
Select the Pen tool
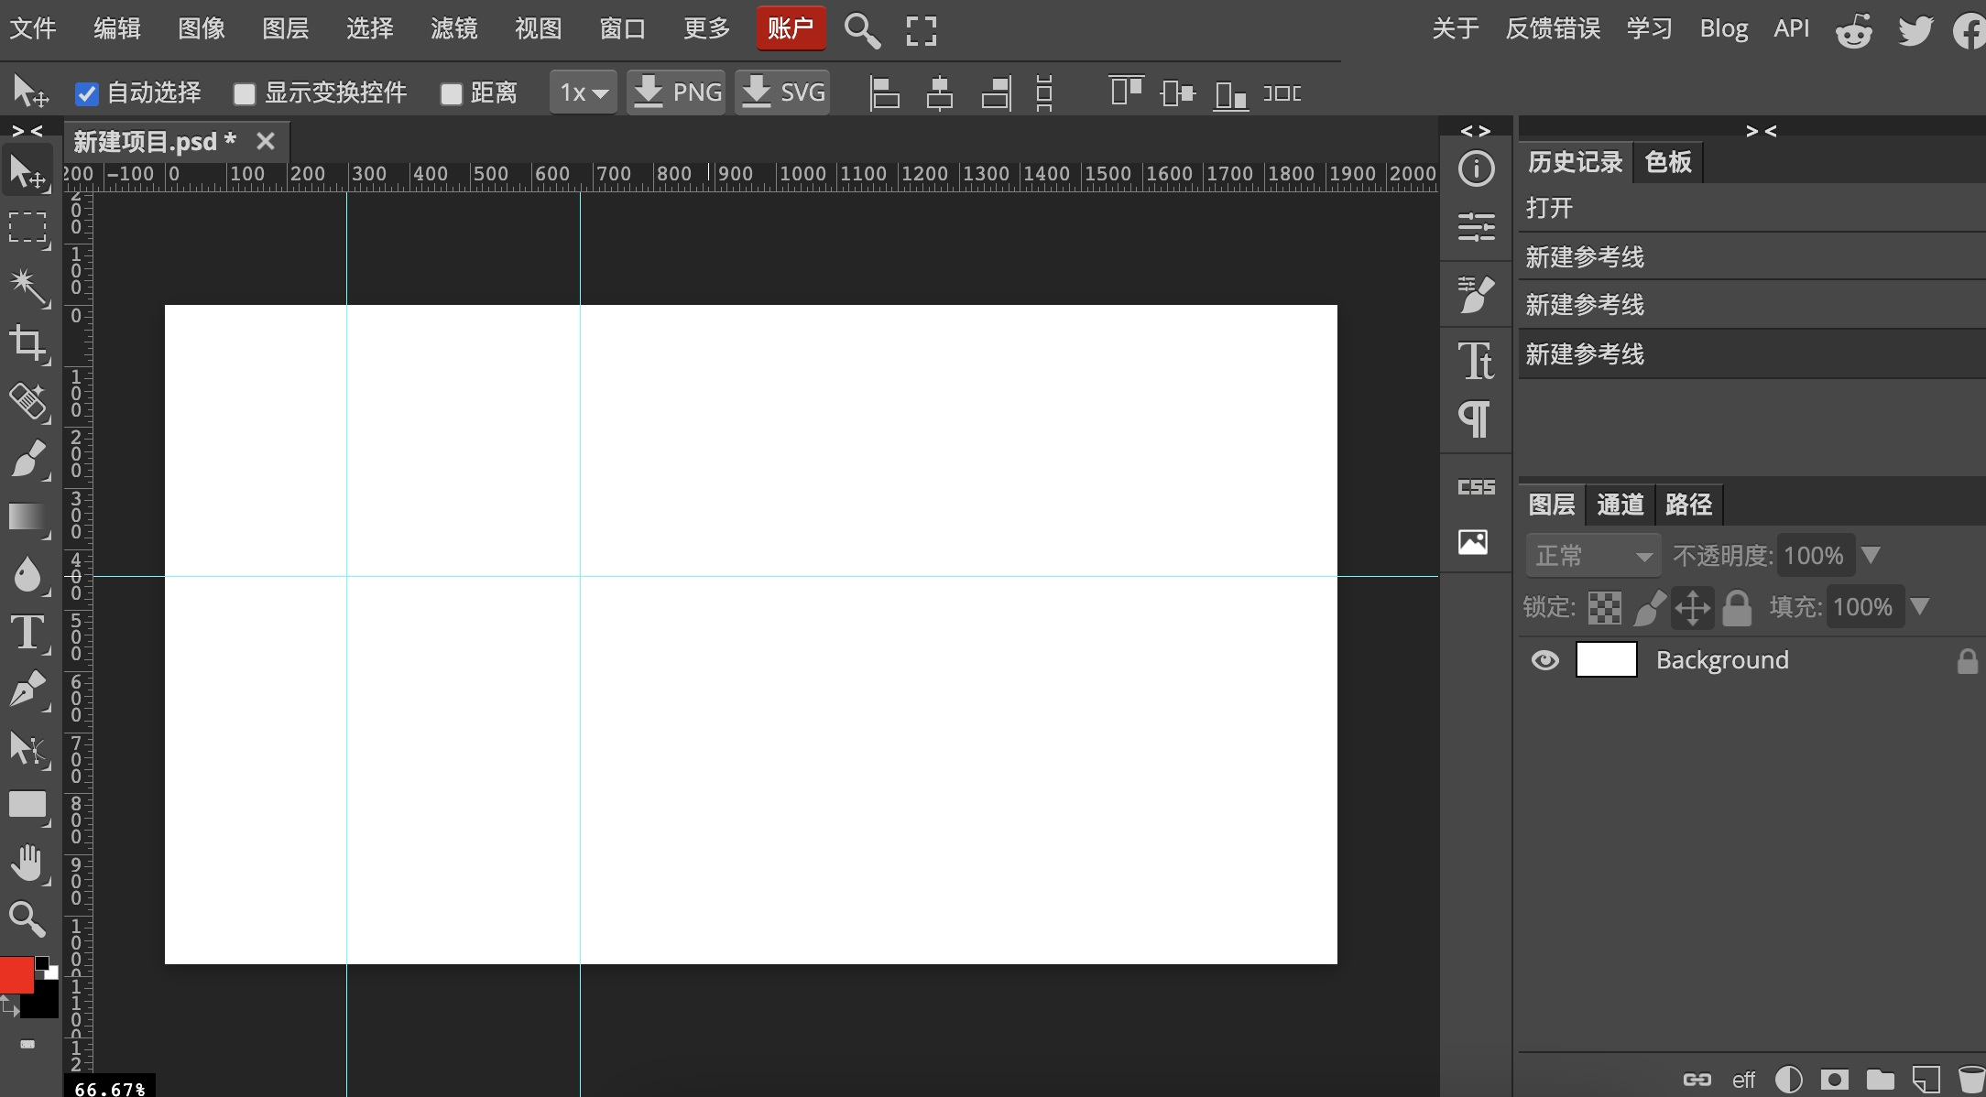pos(27,690)
